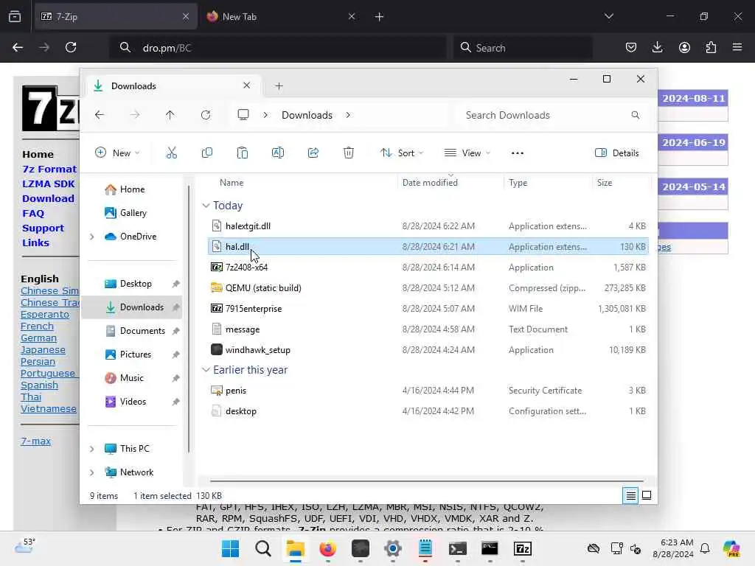The width and height of the screenshot is (755, 566).
Task: Open Firefox list all tabs chevron
Action: pos(609,16)
